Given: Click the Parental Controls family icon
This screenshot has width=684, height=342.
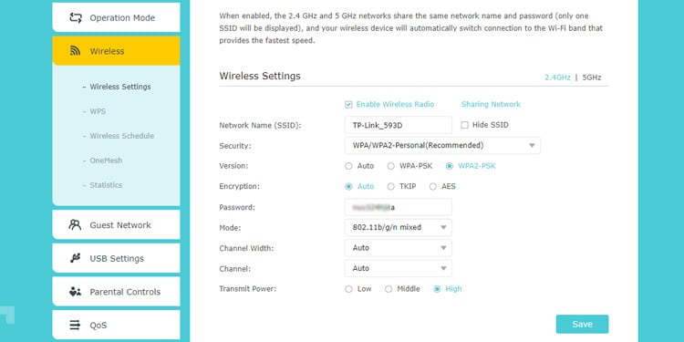Looking at the screenshot, I should pyautogui.click(x=75, y=292).
